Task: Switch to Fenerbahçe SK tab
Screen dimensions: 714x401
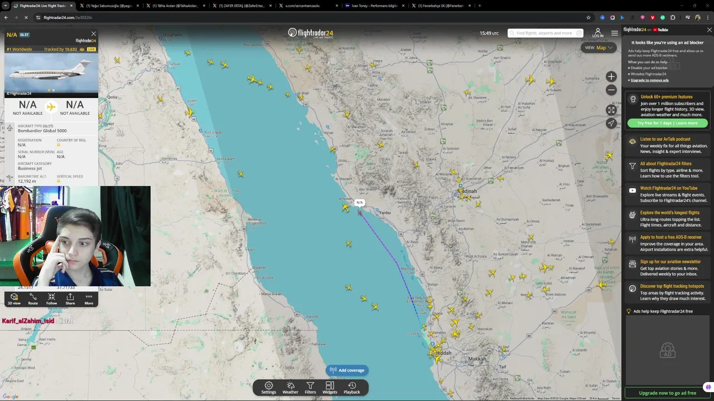Action: click(x=441, y=6)
